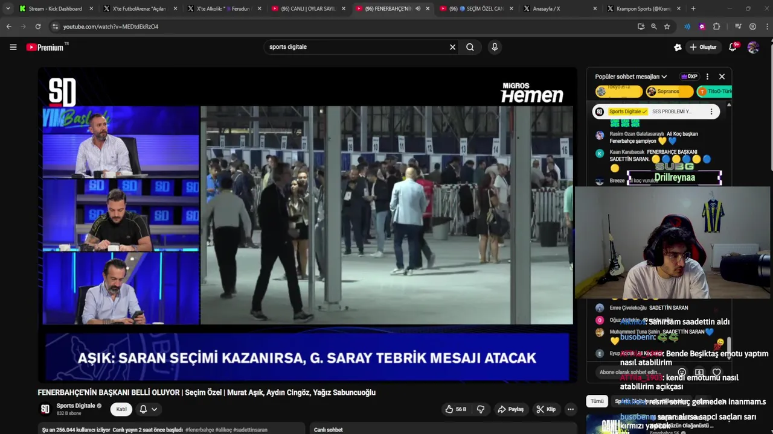Screen dimensions: 773x434
Task: Open the tab search dropdown arrow
Action: pos(7,8)
